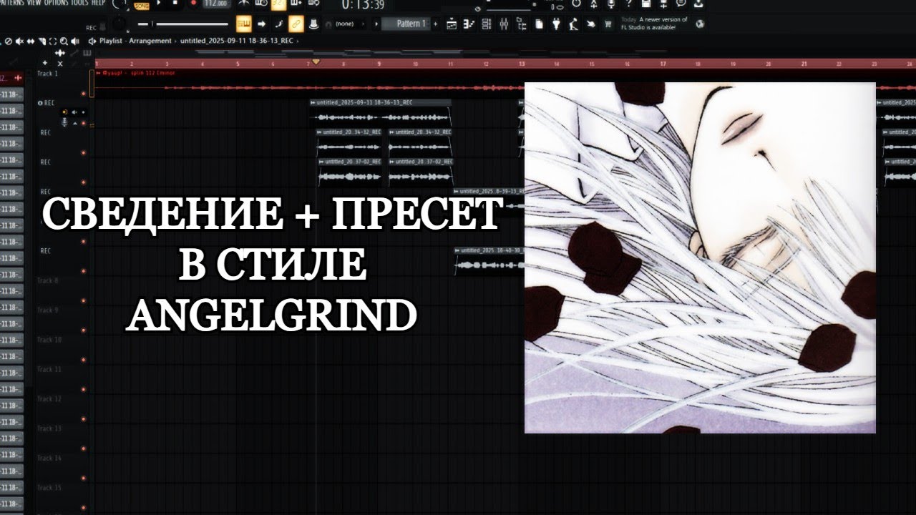Click the plus icon above track list
Screen dimensions: 916x515
pyautogui.click(x=45, y=63)
